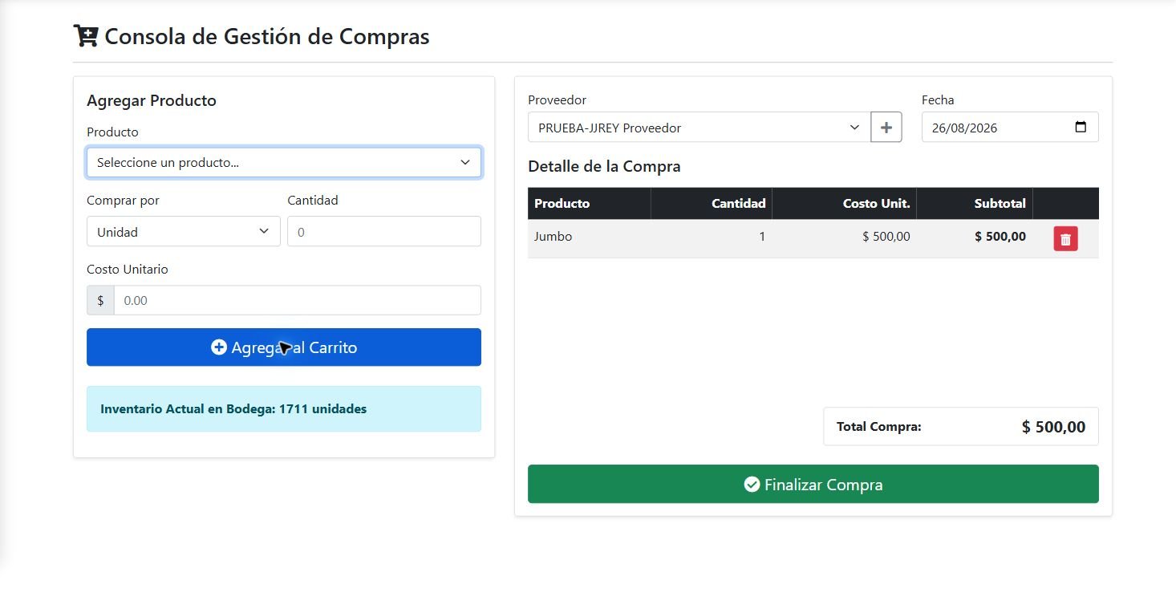1176x609 pixels.
Task: Click the Detalle de la Compra heading
Action: (x=604, y=166)
